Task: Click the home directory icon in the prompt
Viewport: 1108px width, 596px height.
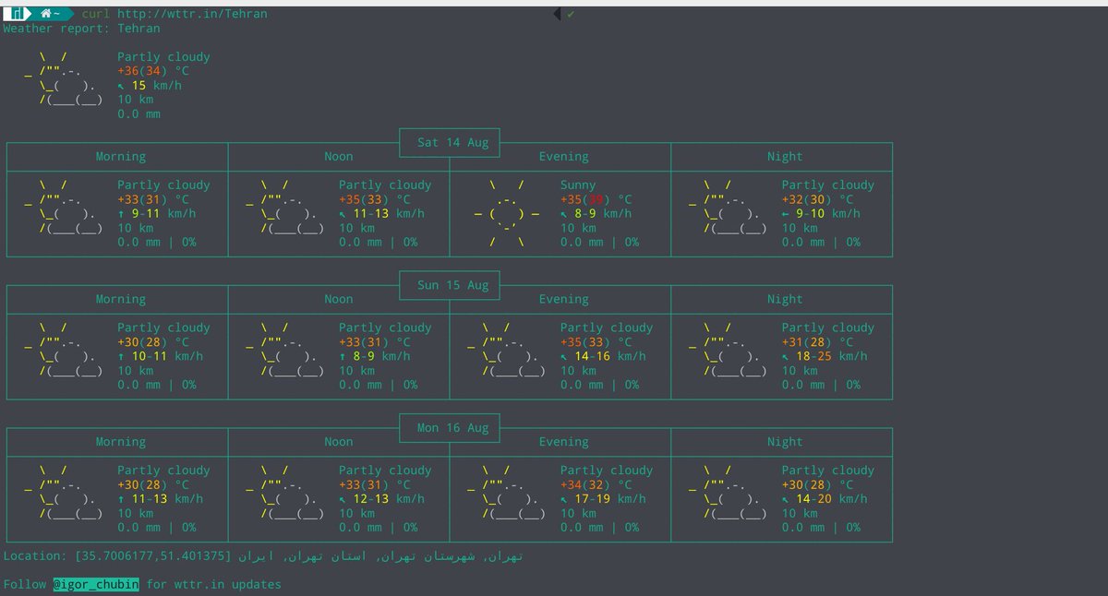Action: coord(44,14)
